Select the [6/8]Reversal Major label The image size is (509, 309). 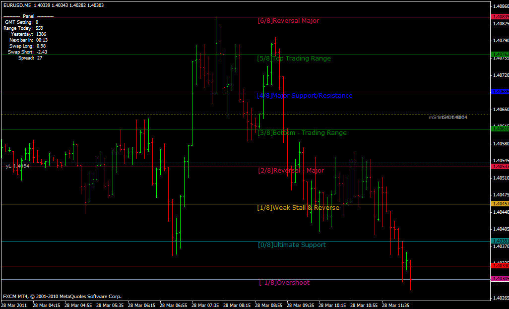click(x=289, y=21)
